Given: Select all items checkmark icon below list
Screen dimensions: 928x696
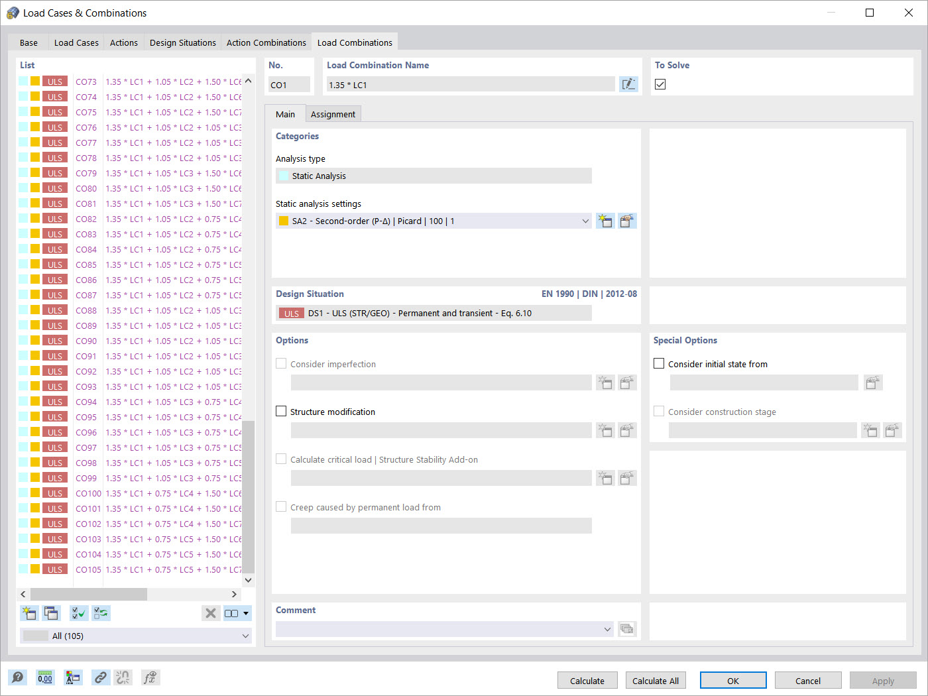Looking at the screenshot, I should 79,613.
